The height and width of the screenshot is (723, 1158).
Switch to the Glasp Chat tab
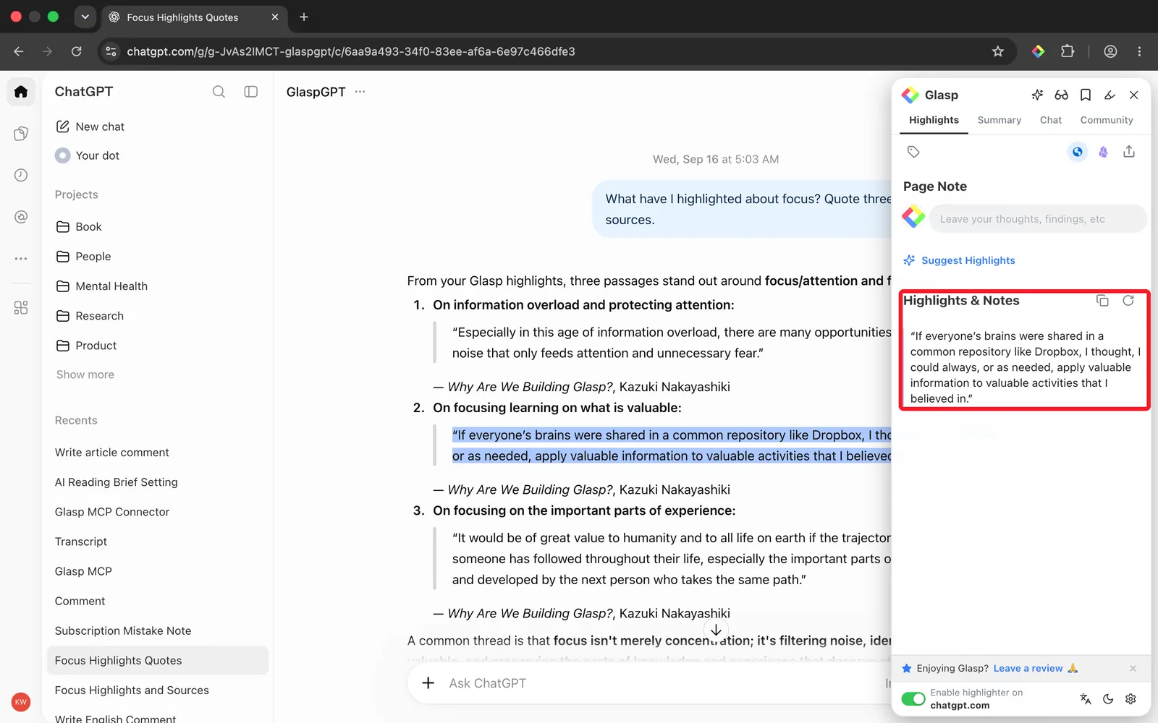(1050, 120)
